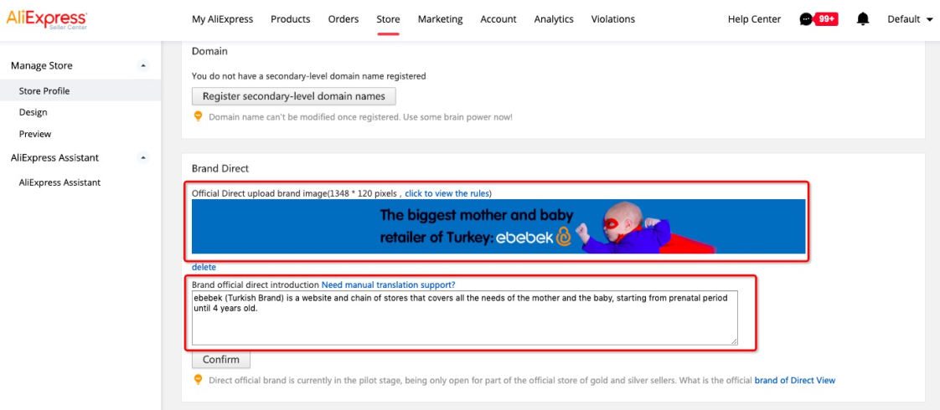Click the Domain section heading
Screen dimensions: 940x410
coord(209,52)
